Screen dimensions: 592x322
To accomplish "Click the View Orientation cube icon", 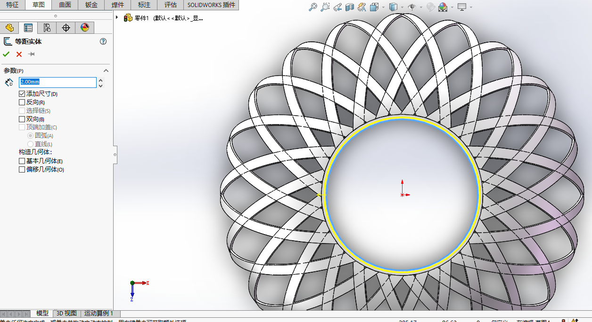I will (x=374, y=7).
